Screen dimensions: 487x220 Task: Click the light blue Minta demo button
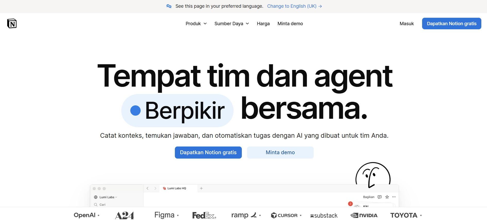280,152
